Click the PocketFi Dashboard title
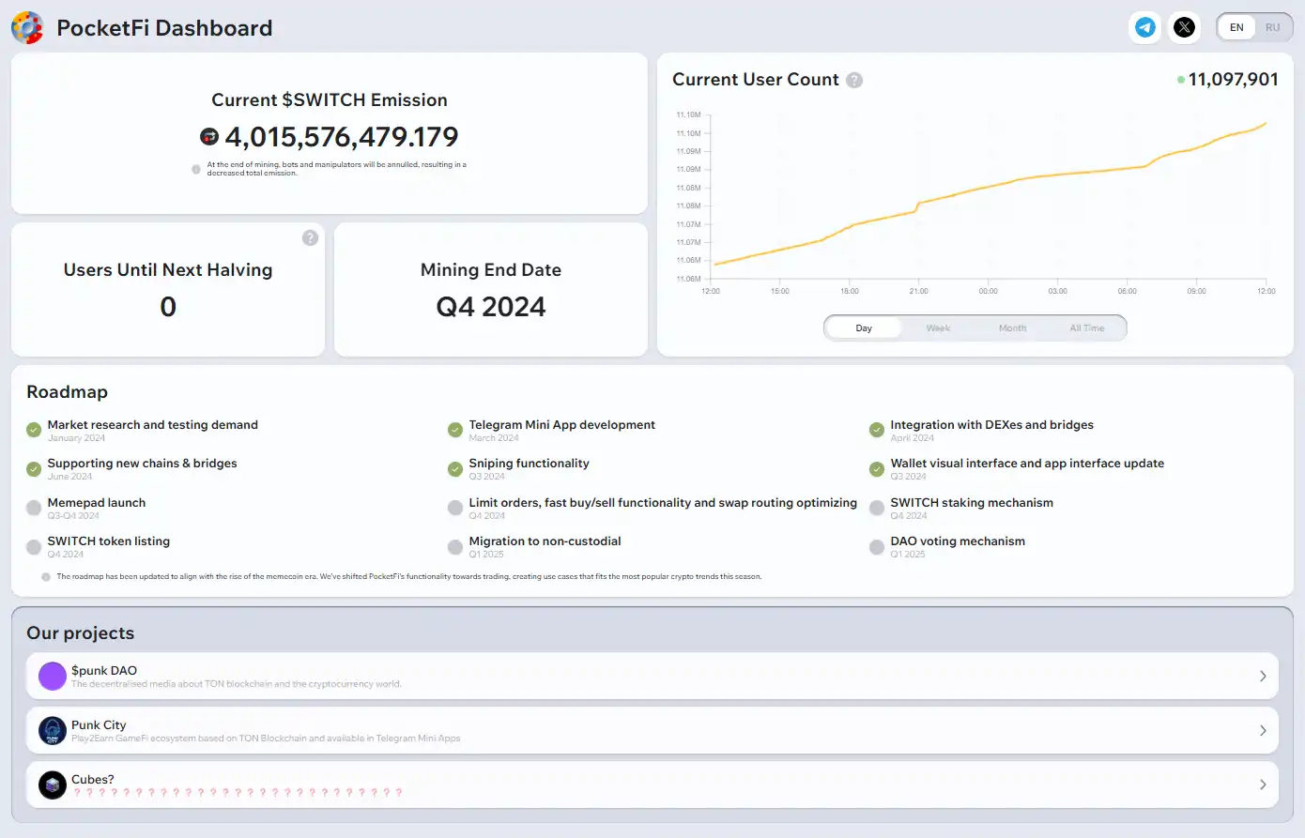The width and height of the screenshot is (1305, 838). [164, 28]
